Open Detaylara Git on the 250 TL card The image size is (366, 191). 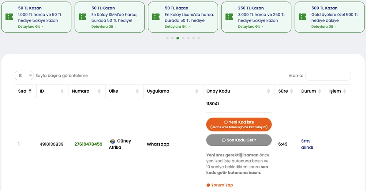point(250,27)
